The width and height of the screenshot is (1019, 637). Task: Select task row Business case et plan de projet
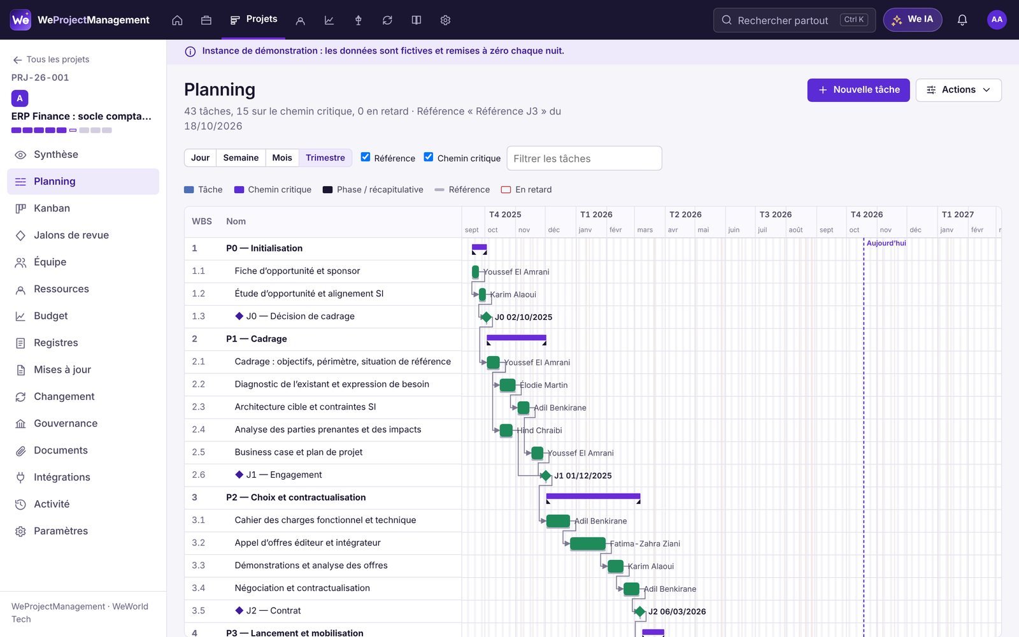coord(323,452)
